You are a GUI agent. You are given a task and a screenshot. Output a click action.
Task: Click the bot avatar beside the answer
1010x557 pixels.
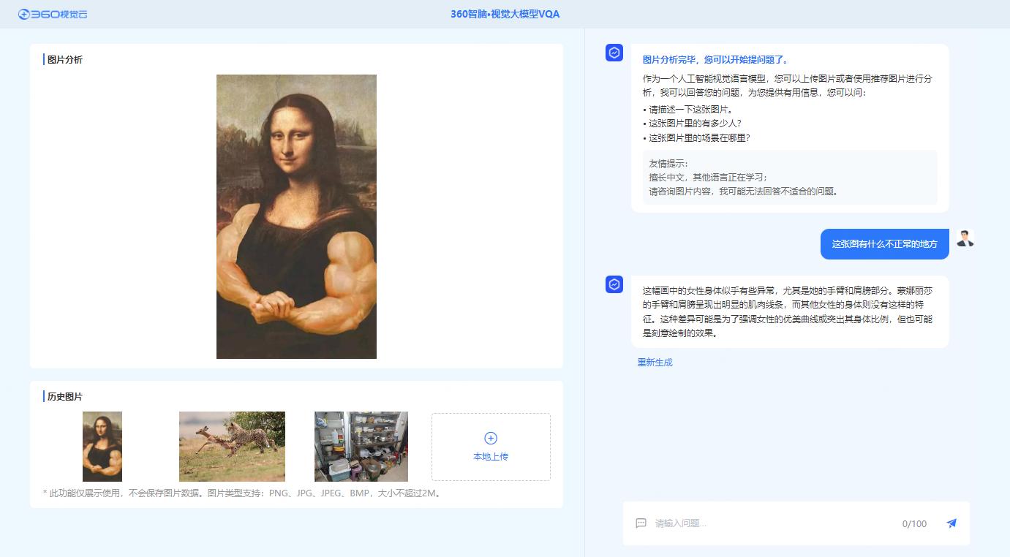[614, 284]
